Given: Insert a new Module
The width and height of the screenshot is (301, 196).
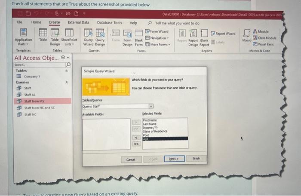Looking at the screenshot, I should pyautogui.click(x=261, y=31).
